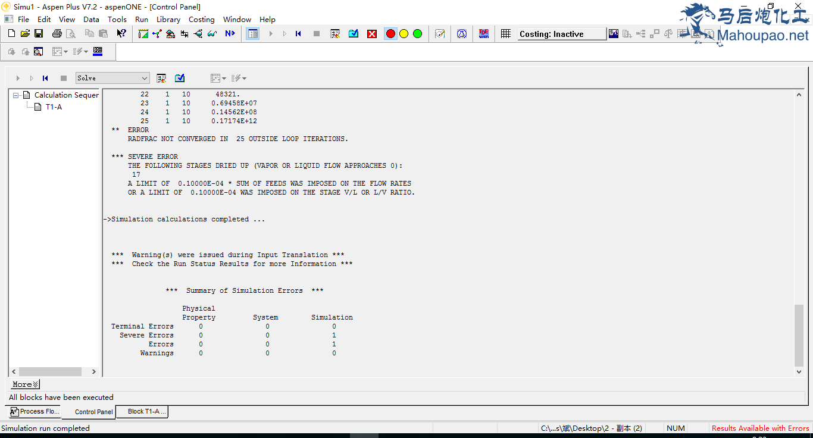Image resolution: width=813 pixels, height=438 pixels.
Task: Open Components via the molecule icon
Action: coord(157,34)
